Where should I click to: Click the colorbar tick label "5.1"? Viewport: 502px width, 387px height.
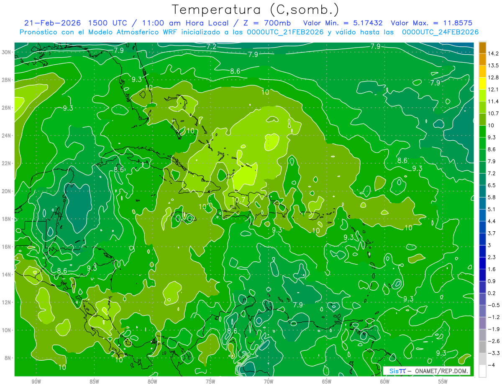click(x=492, y=209)
